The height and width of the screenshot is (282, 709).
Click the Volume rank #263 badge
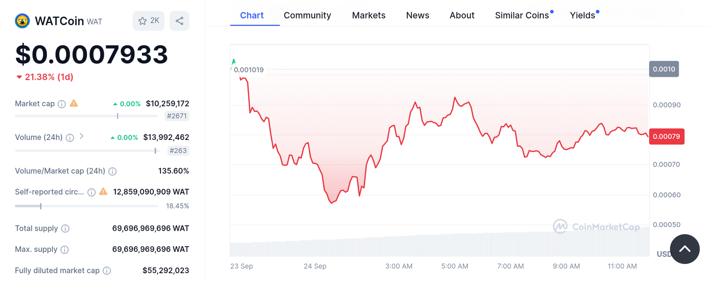[x=178, y=151]
